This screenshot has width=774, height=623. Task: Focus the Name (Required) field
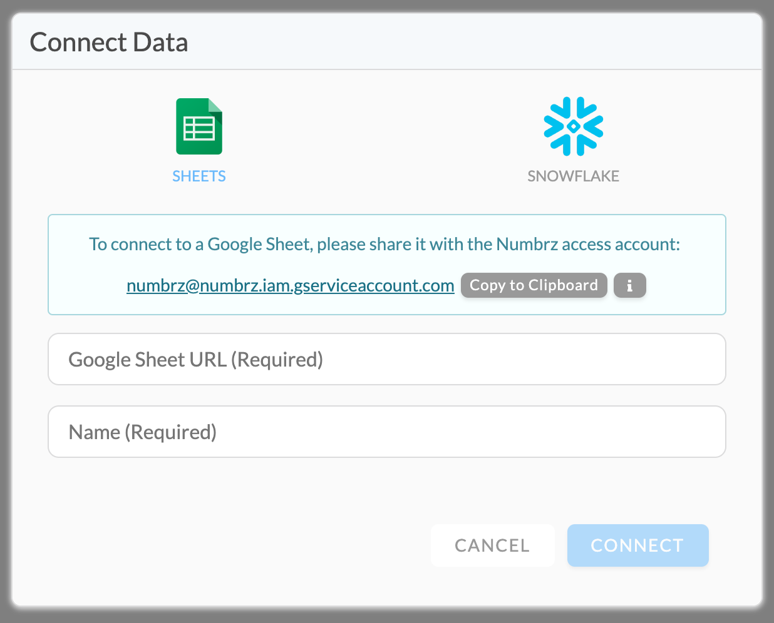click(387, 432)
